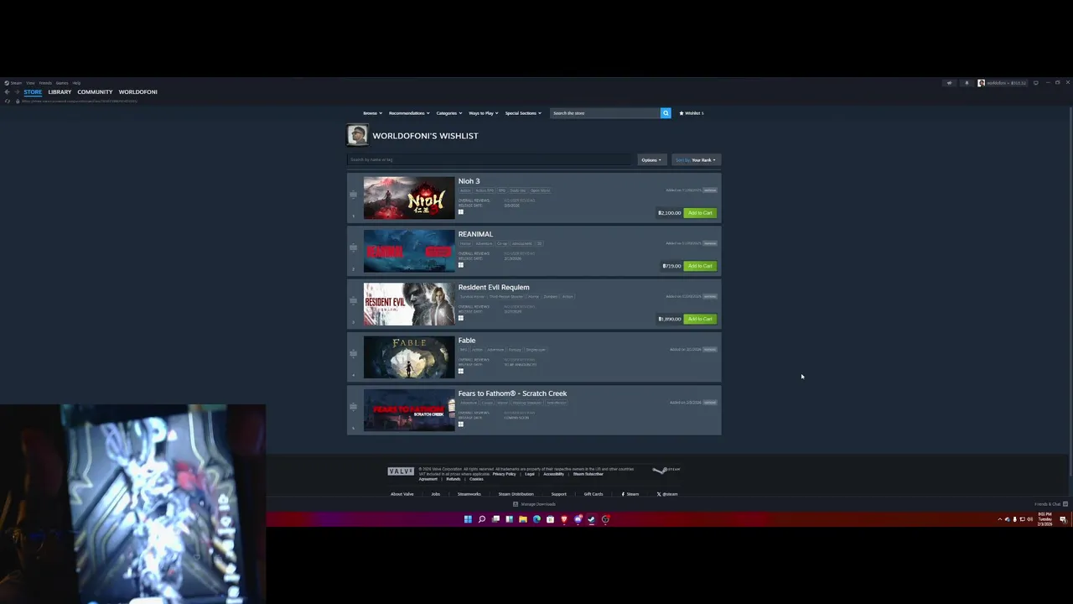Screen dimensions: 1073x604
Task: Grab the reorder handle for Nioh 3
Action: [353, 195]
